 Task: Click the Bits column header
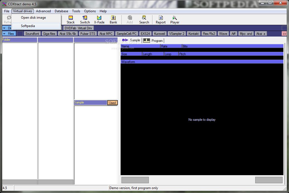[233, 46]
